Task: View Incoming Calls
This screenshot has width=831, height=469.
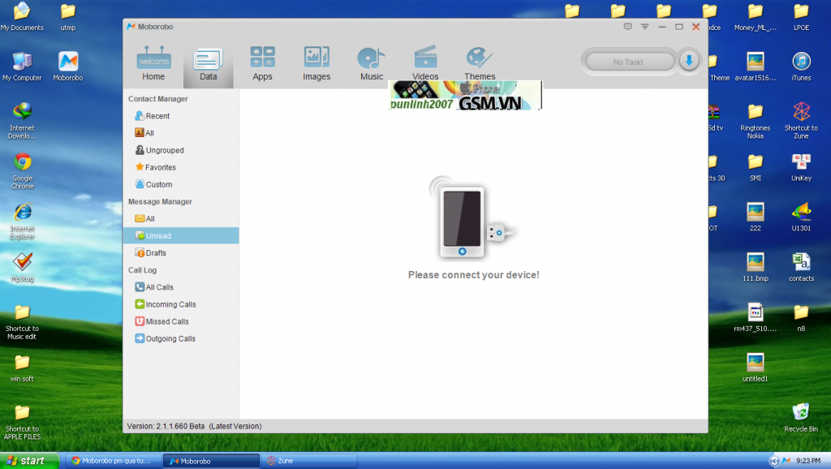Action: pyautogui.click(x=166, y=304)
